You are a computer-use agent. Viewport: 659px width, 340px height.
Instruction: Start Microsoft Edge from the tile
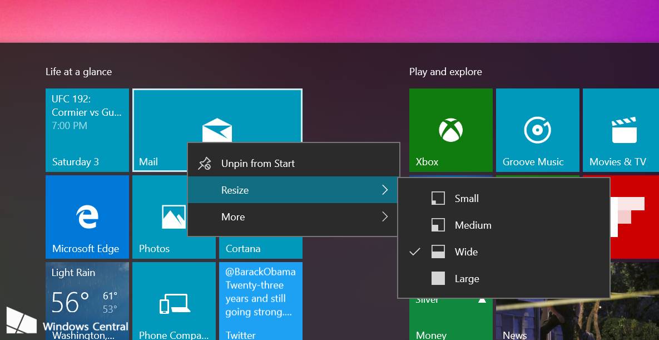(x=87, y=217)
